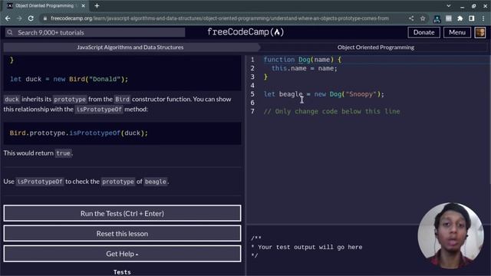Click line number 6 in editor

[252, 103]
